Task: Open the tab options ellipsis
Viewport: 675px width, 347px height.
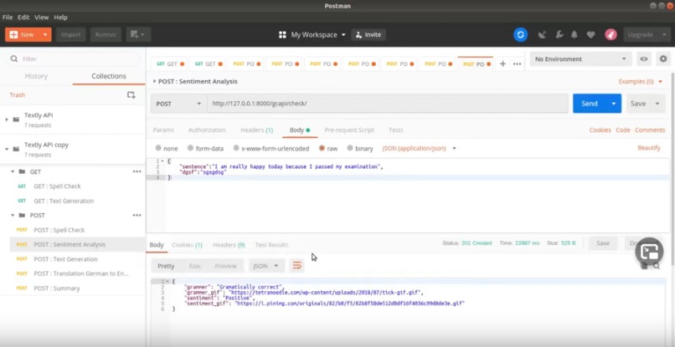Action: pyautogui.click(x=517, y=64)
